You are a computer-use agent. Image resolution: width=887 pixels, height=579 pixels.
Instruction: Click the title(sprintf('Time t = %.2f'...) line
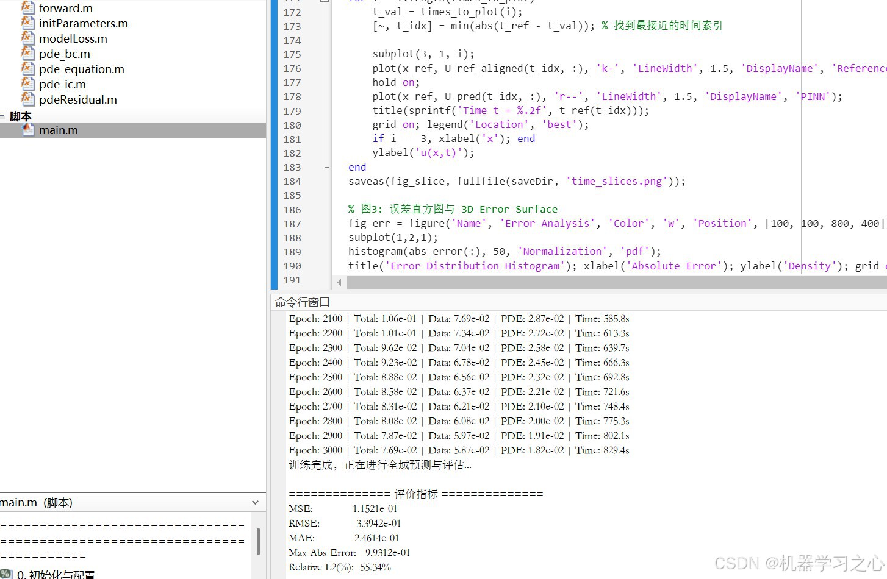tap(511, 110)
